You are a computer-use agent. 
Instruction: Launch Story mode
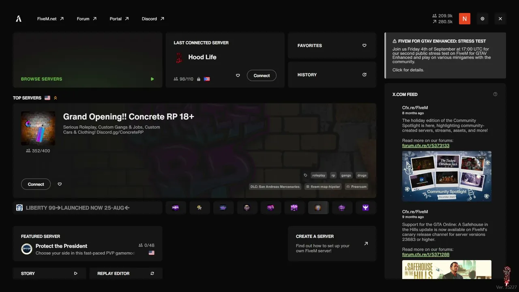click(49, 273)
